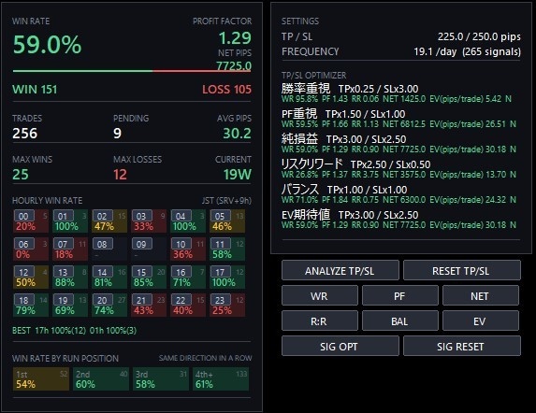Click the SIG RESET button
The width and height of the screenshot is (536, 413).
(x=462, y=347)
